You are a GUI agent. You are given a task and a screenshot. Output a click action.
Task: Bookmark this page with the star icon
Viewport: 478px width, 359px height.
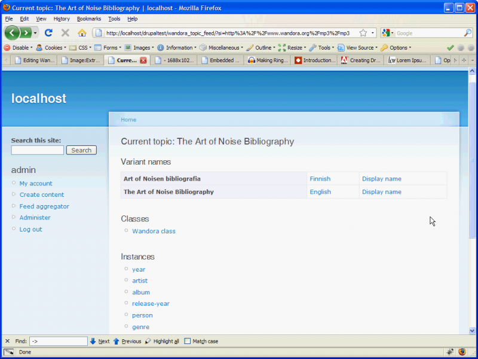point(363,33)
